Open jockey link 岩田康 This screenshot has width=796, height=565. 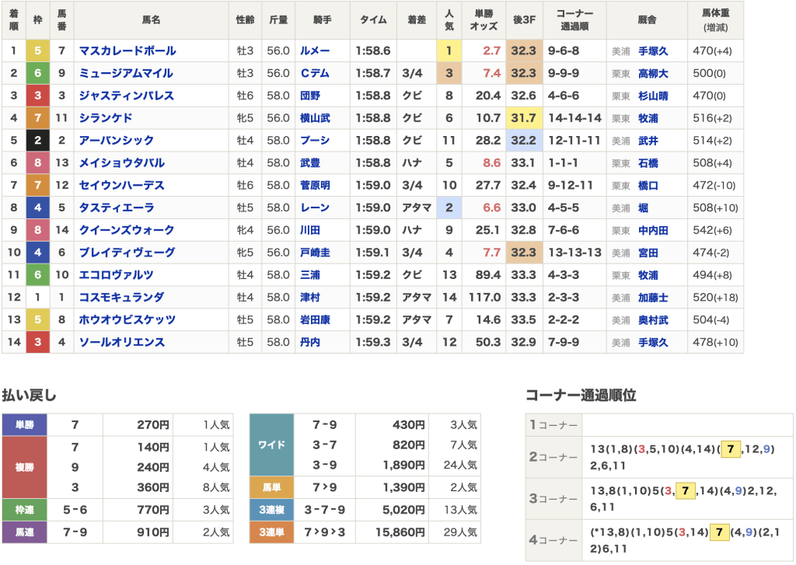click(x=315, y=319)
